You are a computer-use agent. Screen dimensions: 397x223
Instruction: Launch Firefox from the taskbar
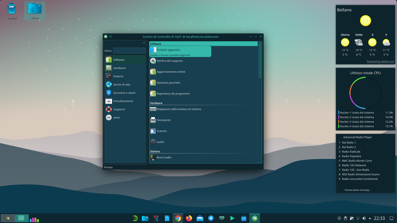(x=189, y=218)
